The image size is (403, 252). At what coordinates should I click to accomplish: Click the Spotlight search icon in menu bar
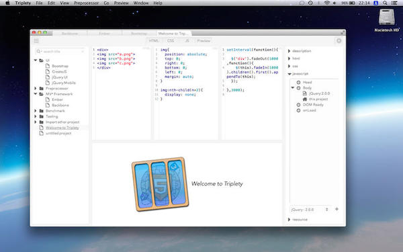[x=385, y=3]
